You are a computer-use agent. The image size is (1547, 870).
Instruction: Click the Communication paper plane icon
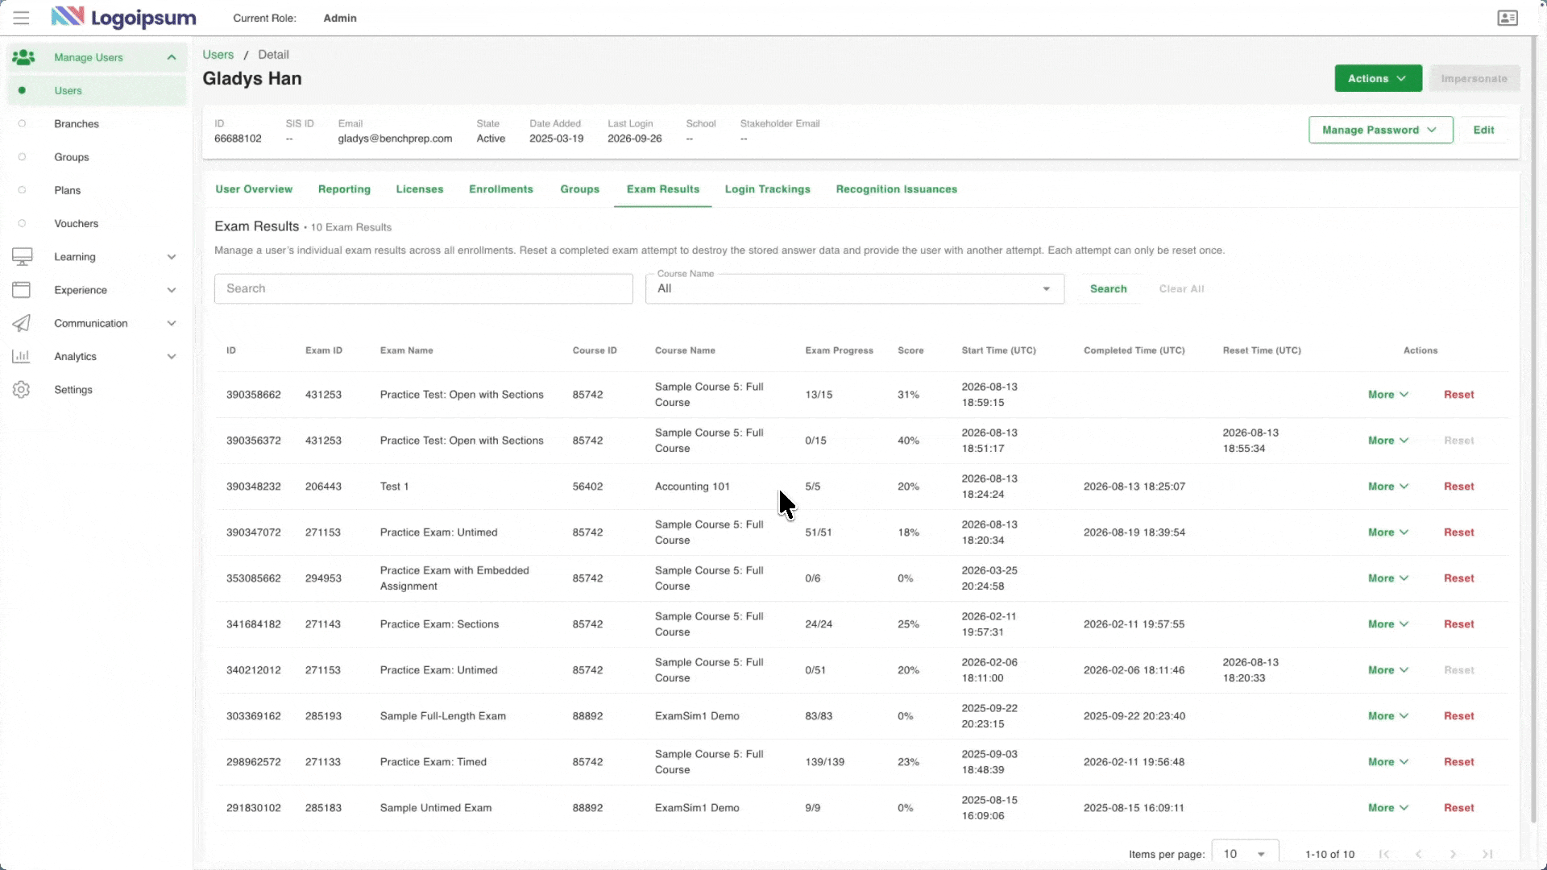21,323
